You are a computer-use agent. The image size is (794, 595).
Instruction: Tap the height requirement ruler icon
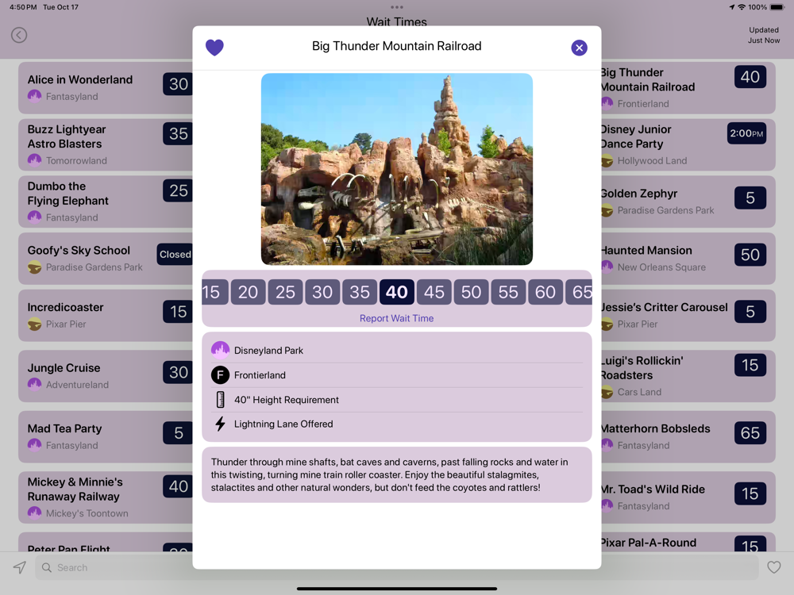point(220,400)
